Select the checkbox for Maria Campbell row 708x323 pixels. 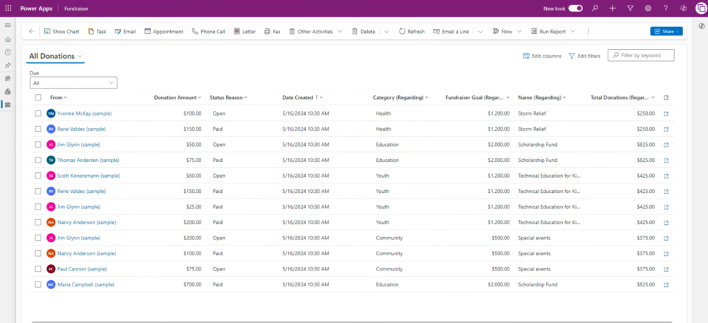click(38, 284)
